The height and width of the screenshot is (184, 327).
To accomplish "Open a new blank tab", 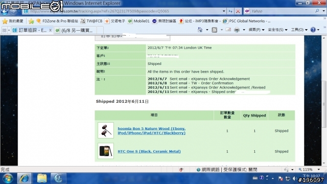I will click(100, 31).
